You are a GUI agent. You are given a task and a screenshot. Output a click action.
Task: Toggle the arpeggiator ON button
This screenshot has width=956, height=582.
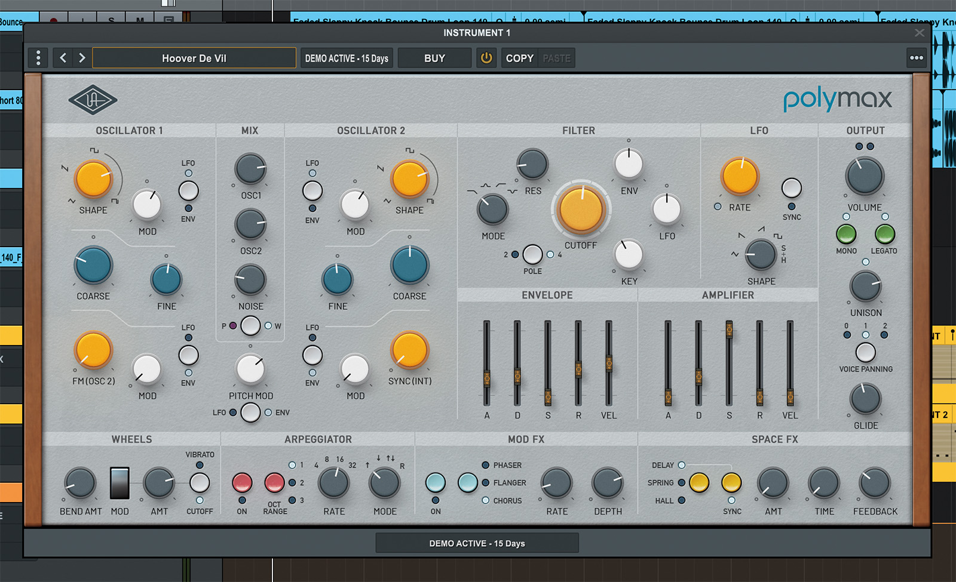[242, 482]
